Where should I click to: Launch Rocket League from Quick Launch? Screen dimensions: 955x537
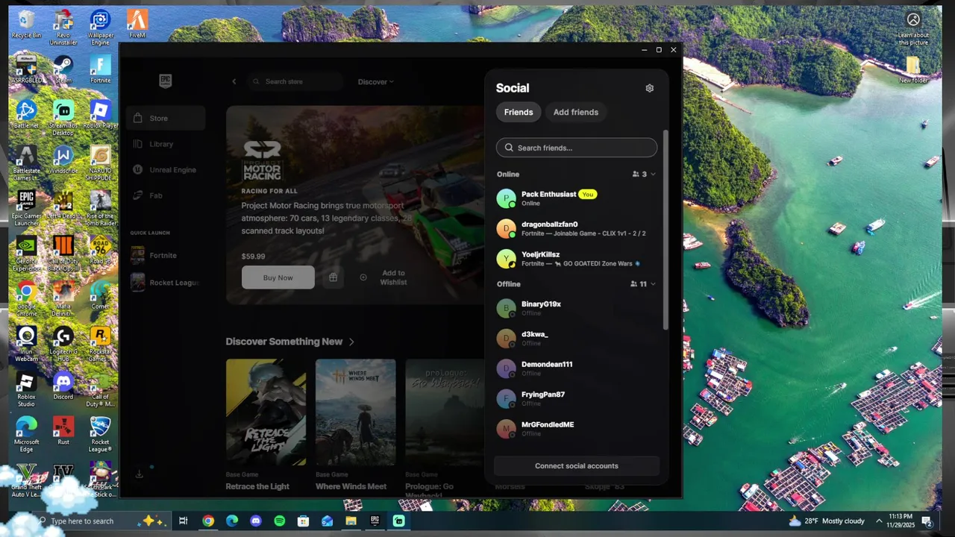(x=165, y=283)
